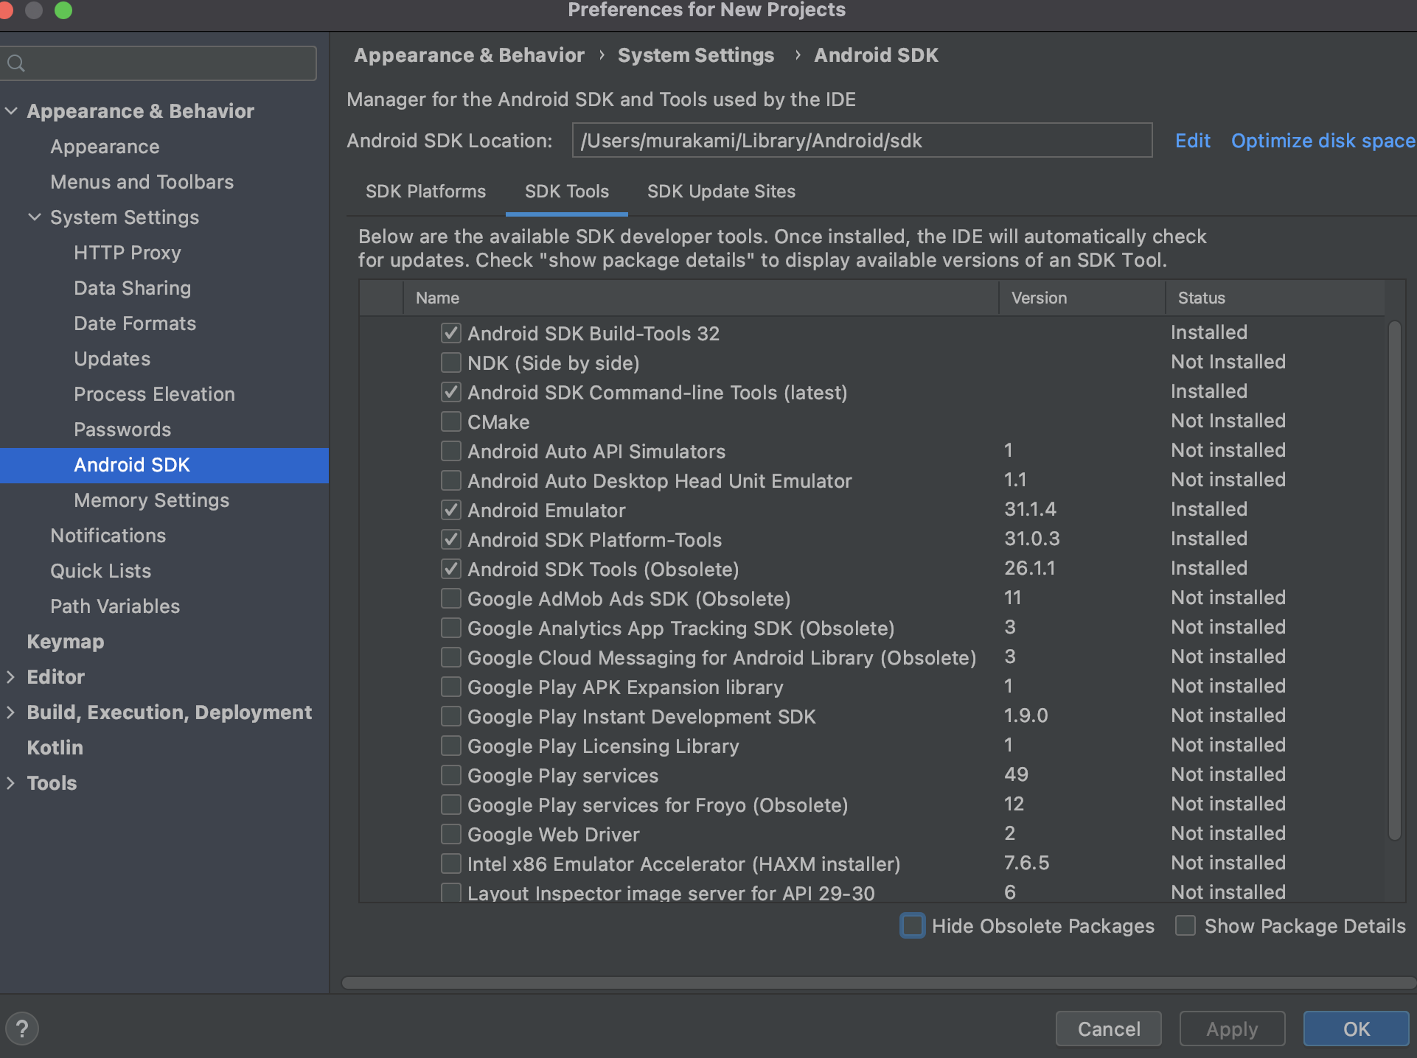The image size is (1417, 1058).
Task: Uncheck Android SDK Command-line Tools (latest)
Action: (x=451, y=392)
